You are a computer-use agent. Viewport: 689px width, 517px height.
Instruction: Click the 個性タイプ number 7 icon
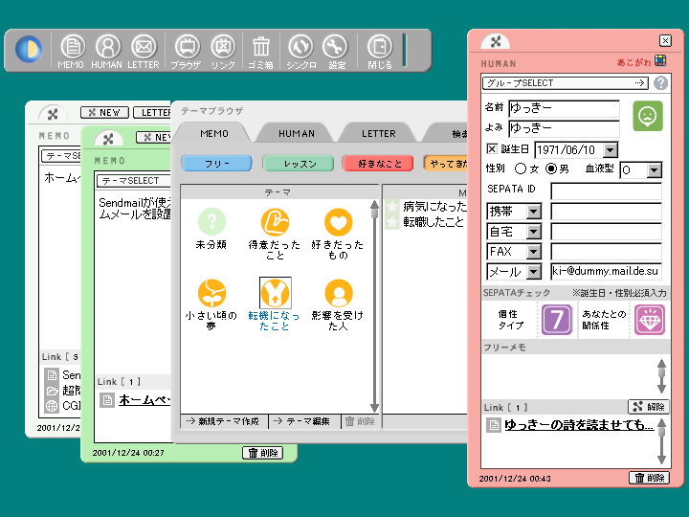tap(557, 320)
